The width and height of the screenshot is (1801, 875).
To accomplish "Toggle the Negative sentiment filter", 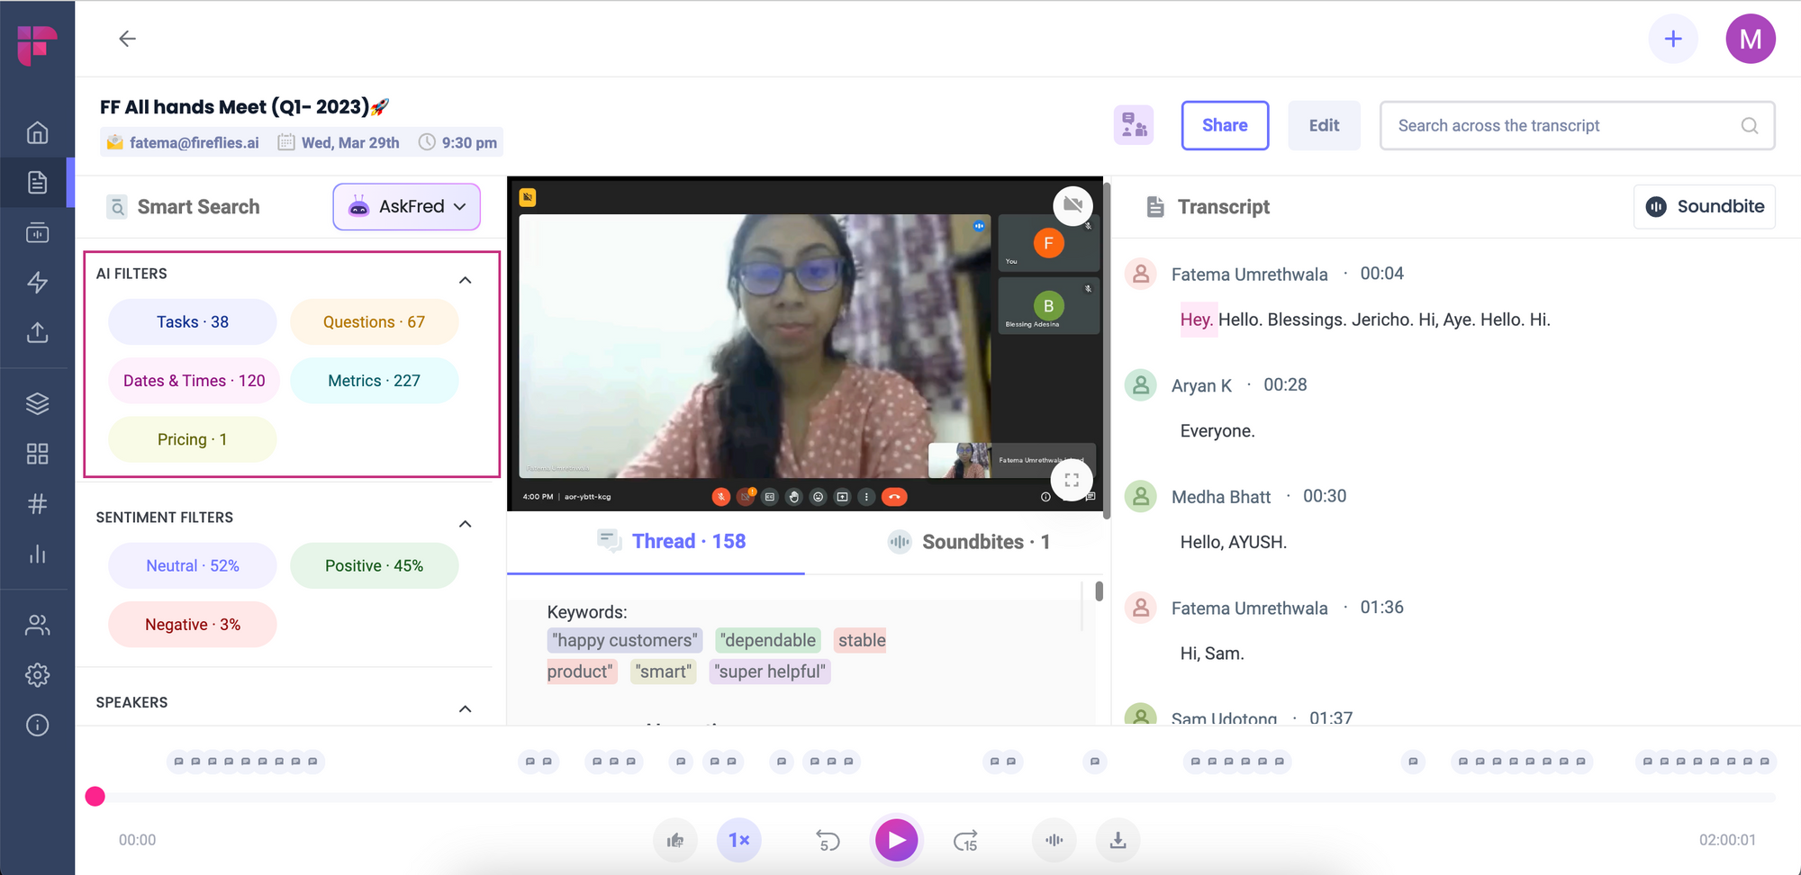I will (192, 624).
